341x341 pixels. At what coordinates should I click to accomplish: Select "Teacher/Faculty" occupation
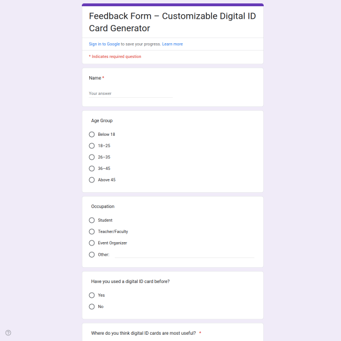92,232
